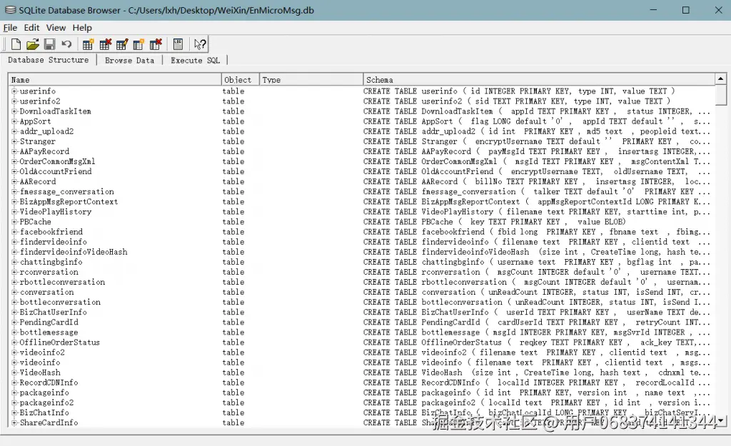This screenshot has height=446, width=731.
Task: Click the SQLite title bar app icon
Action: coord(10,10)
